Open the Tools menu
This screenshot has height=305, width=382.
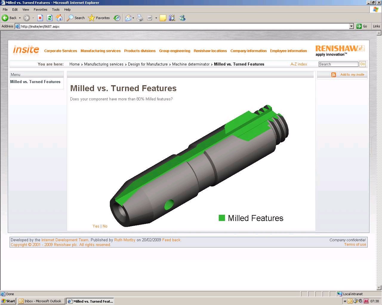[56, 10]
